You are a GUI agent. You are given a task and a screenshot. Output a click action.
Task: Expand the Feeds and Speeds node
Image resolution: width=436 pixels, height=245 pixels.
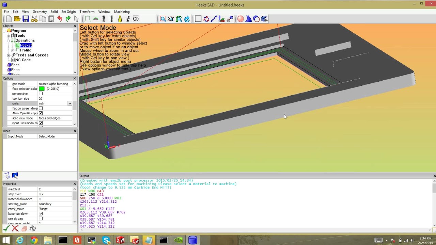pos(8,55)
